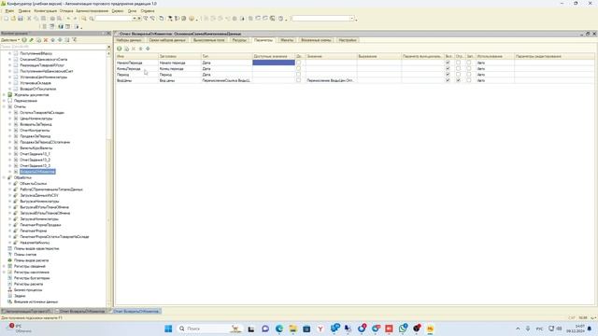This screenshot has height=336, width=598.
Task: Click the Save diskette icon in main toolbar
Action: 21,19
